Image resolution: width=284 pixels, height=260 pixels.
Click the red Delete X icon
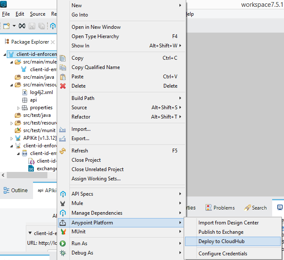pyautogui.click(x=63, y=86)
